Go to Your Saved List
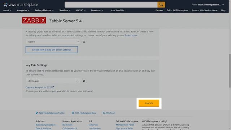The image size is (231, 130). pyautogui.click(x=118, y=10)
